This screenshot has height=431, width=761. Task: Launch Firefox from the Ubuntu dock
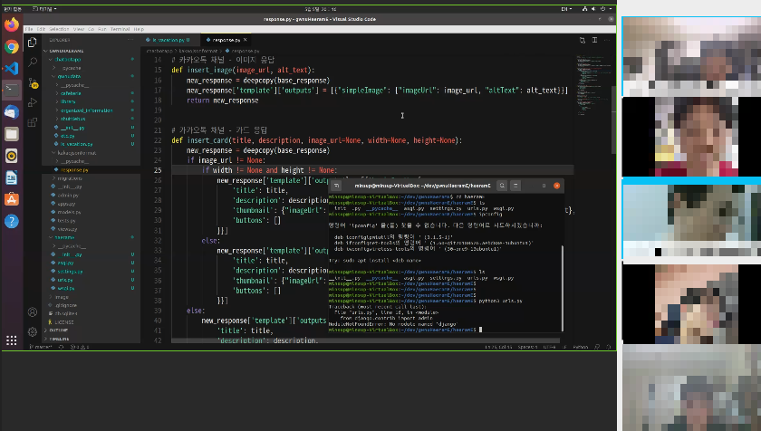11,25
